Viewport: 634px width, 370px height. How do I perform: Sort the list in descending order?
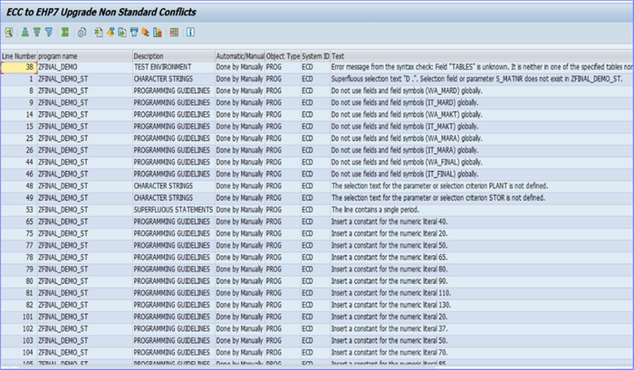[36, 33]
